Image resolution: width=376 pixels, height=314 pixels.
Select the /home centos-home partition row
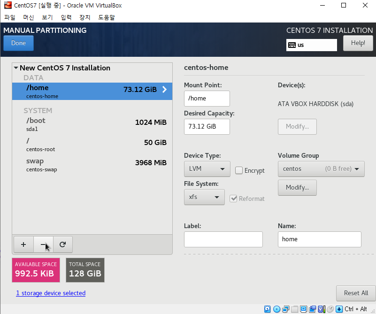pos(92,92)
